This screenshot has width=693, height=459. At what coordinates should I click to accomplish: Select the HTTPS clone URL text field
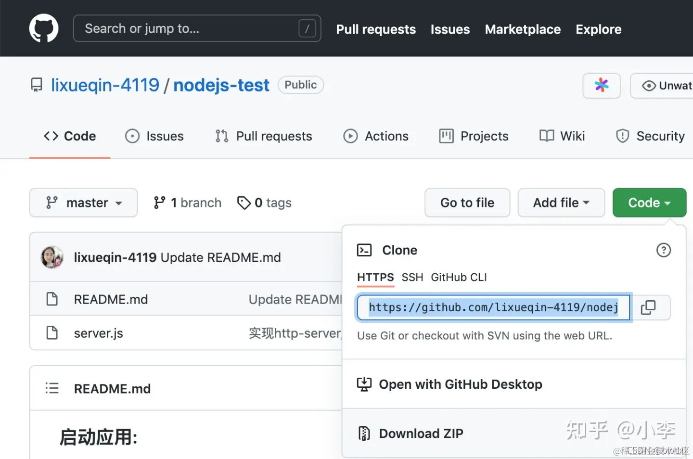pyautogui.click(x=493, y=307)
